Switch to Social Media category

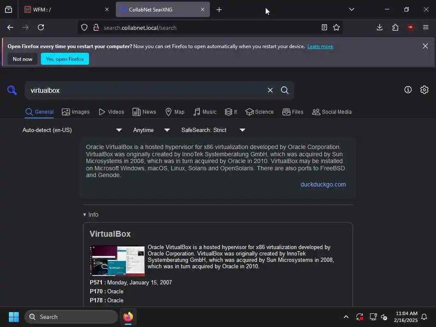332,112
